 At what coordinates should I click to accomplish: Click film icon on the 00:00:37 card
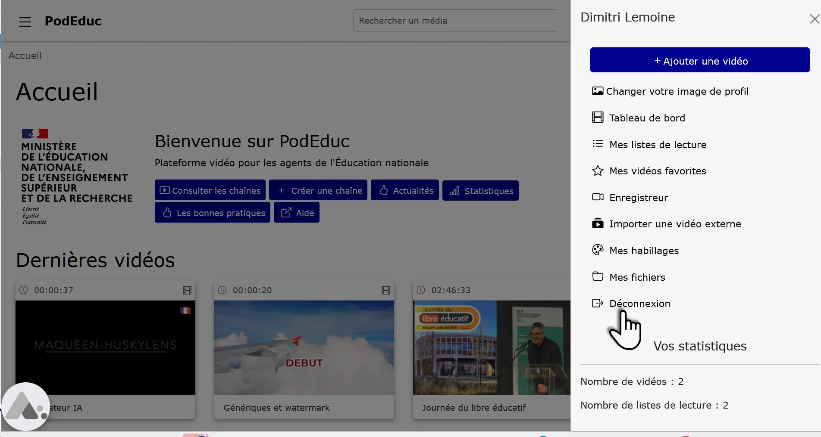coord(187,290)
